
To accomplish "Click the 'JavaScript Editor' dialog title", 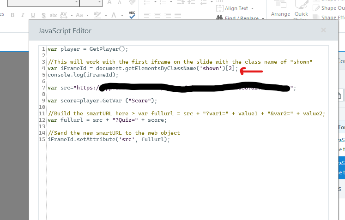I will pos(65,31).
